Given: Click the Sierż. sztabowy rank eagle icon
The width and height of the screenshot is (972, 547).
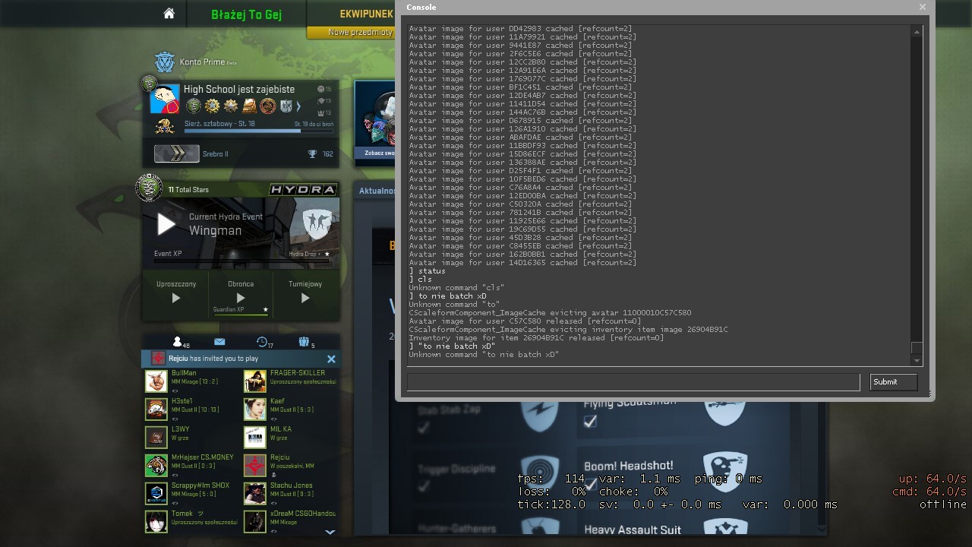Looking at the screenshot, I should pos(165,126).
